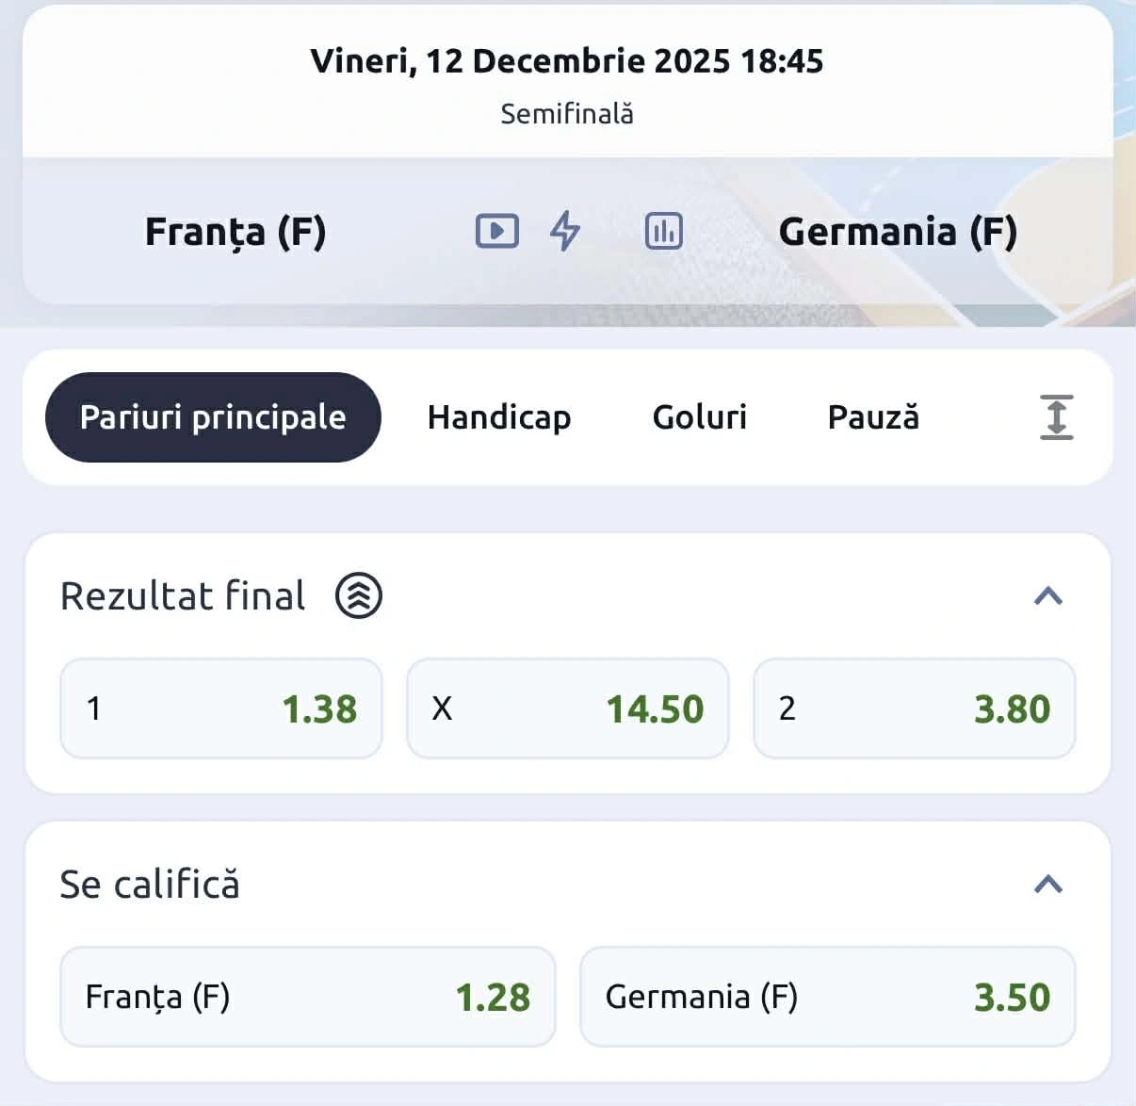Toggle selection of odds 1.38 for Franța

(220, 708)
